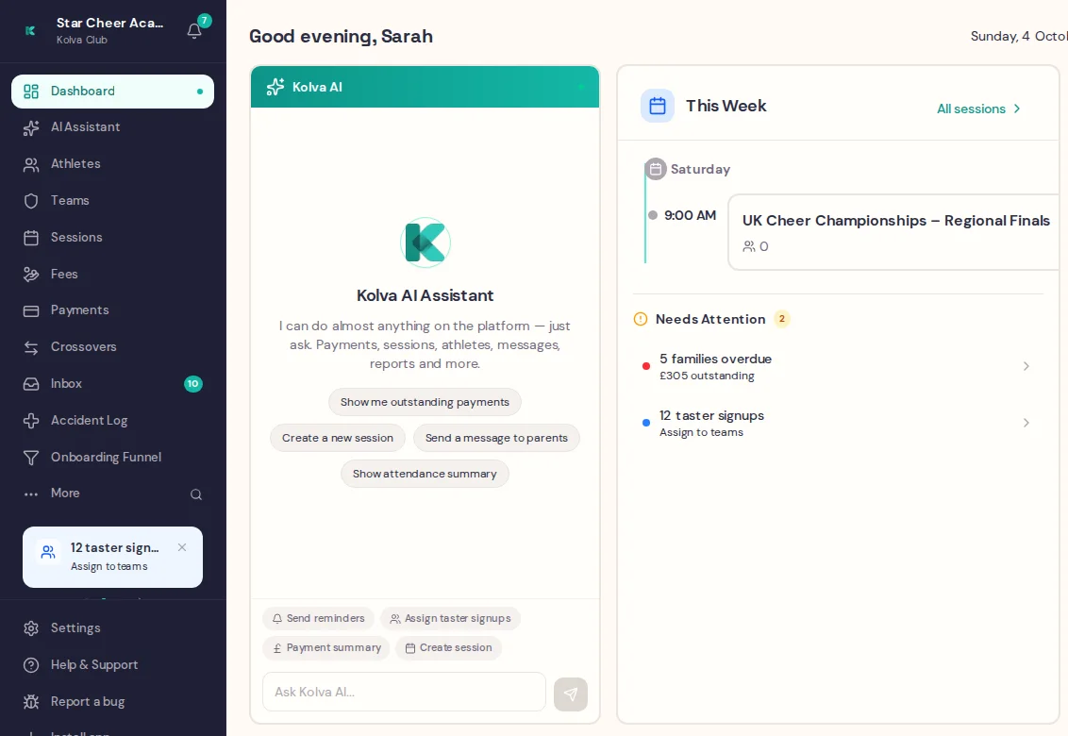Click the Help & Support question icon
Viewport: 1068px width, 736px height.
[x=30, y=665]
